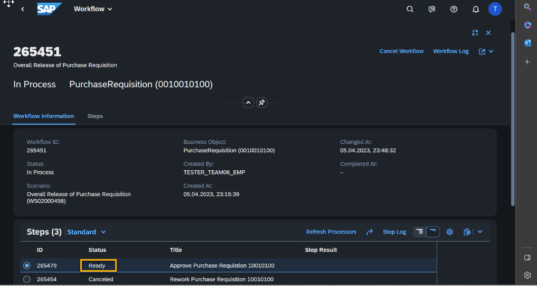537x286 pixels.
Task: Open the Step Log
Action: [x=394, y=232]
